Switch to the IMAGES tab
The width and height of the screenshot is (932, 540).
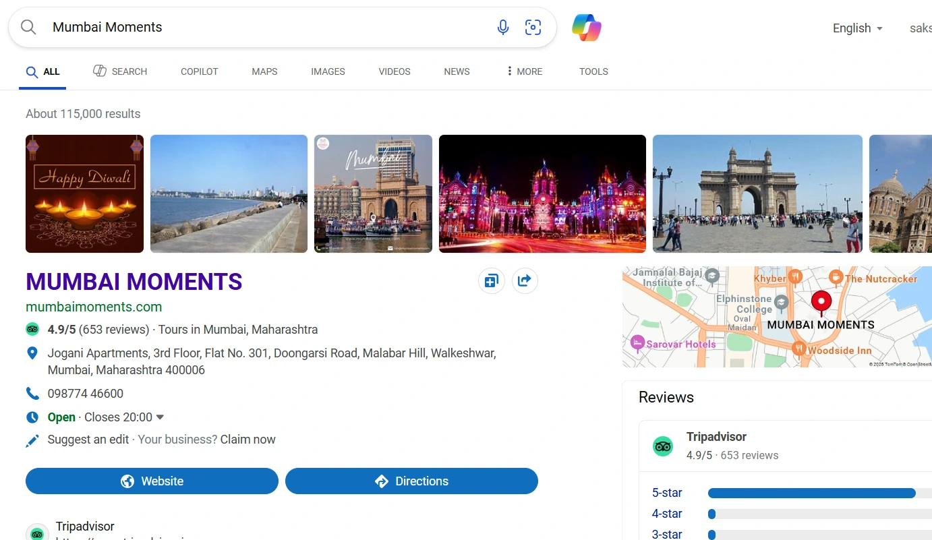pos(328,71)
